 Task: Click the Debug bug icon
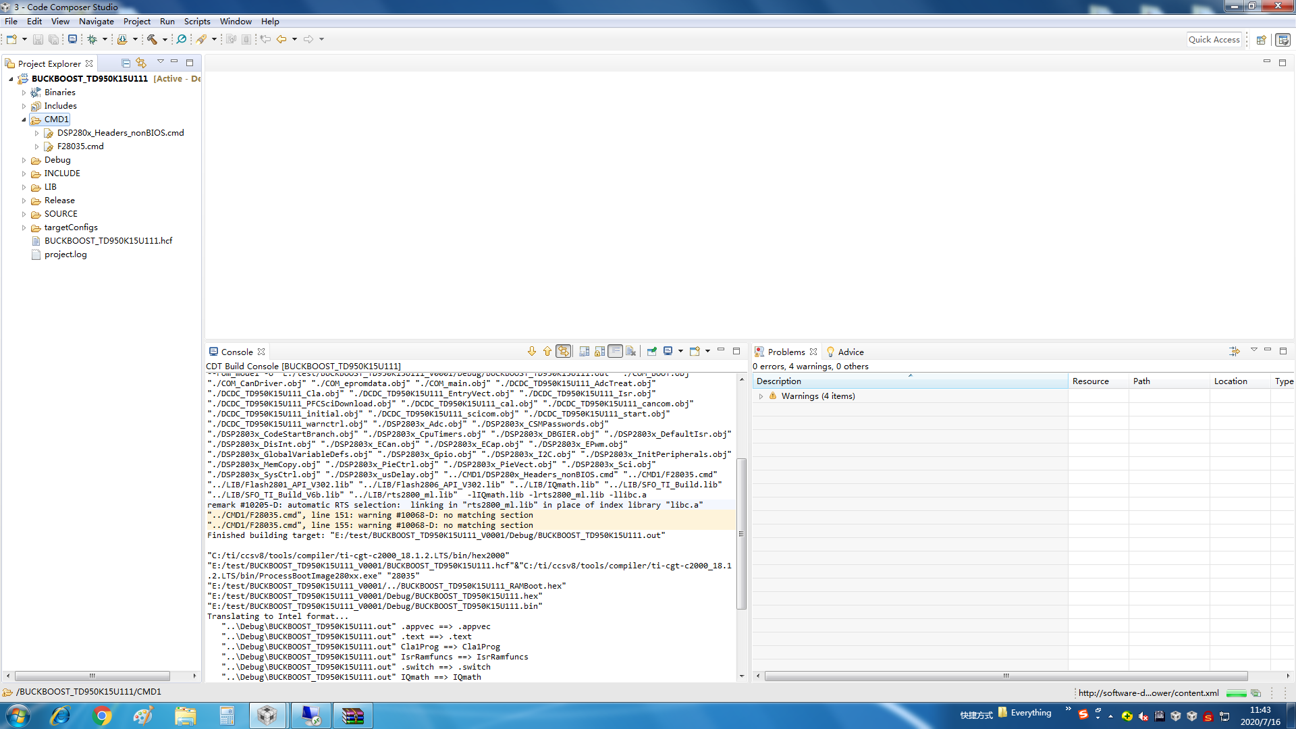pyautogui.click(x=92, y=39)
